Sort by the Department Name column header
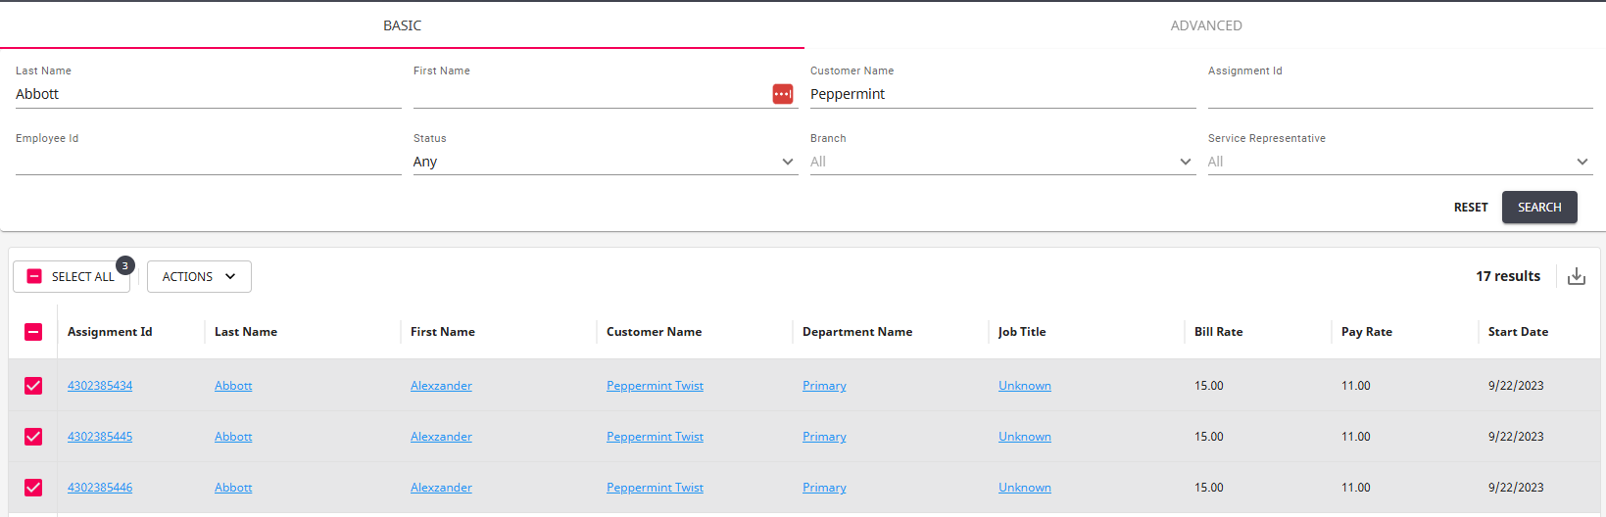This screenshot has width=1606, height=517. 857,332
